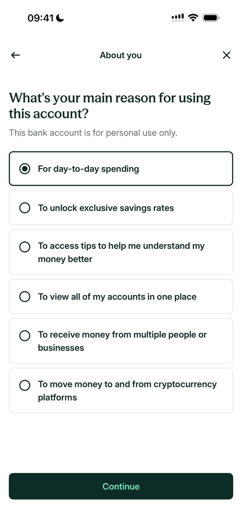Select the money tips radio button

pos(25,247)
